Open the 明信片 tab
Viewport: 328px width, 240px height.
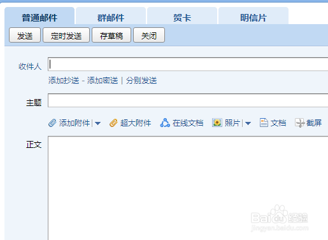tap(253, 16)
